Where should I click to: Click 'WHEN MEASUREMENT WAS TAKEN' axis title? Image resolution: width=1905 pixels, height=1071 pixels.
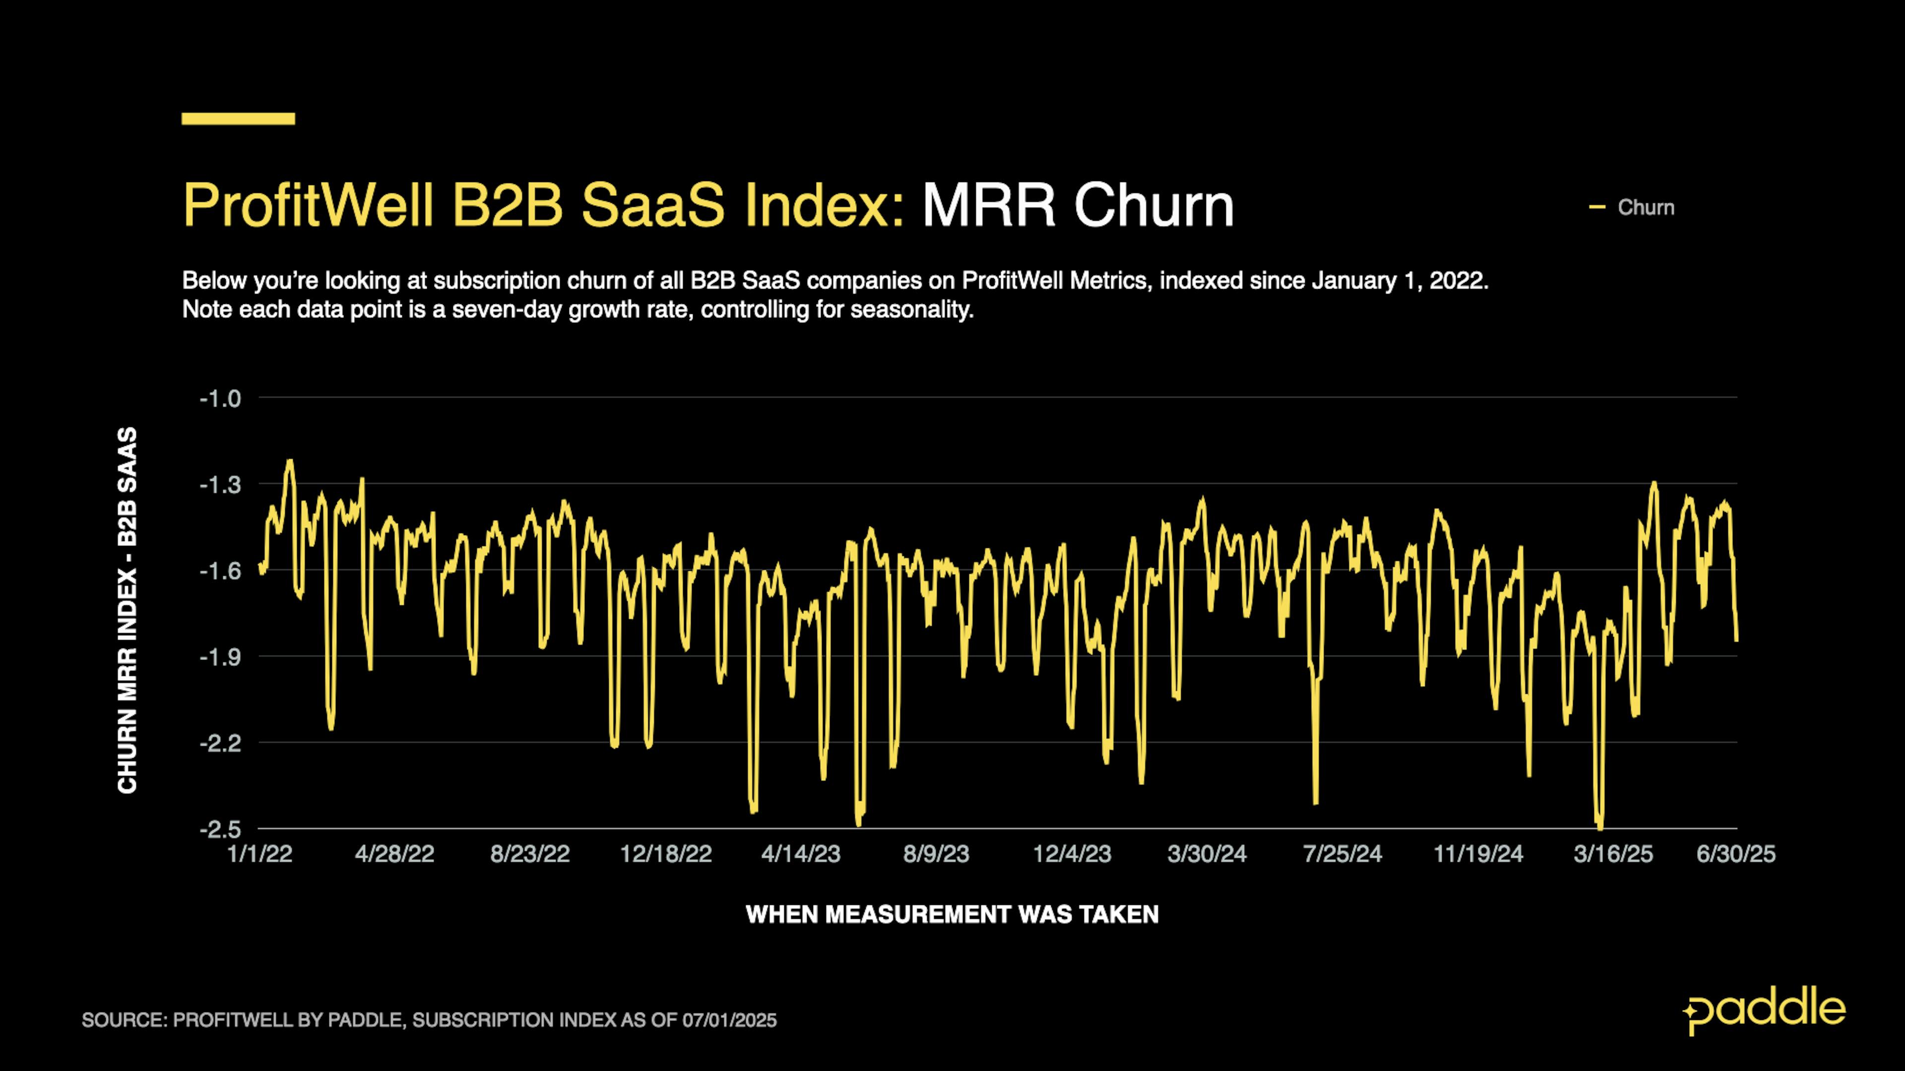(x=952, y=914)
